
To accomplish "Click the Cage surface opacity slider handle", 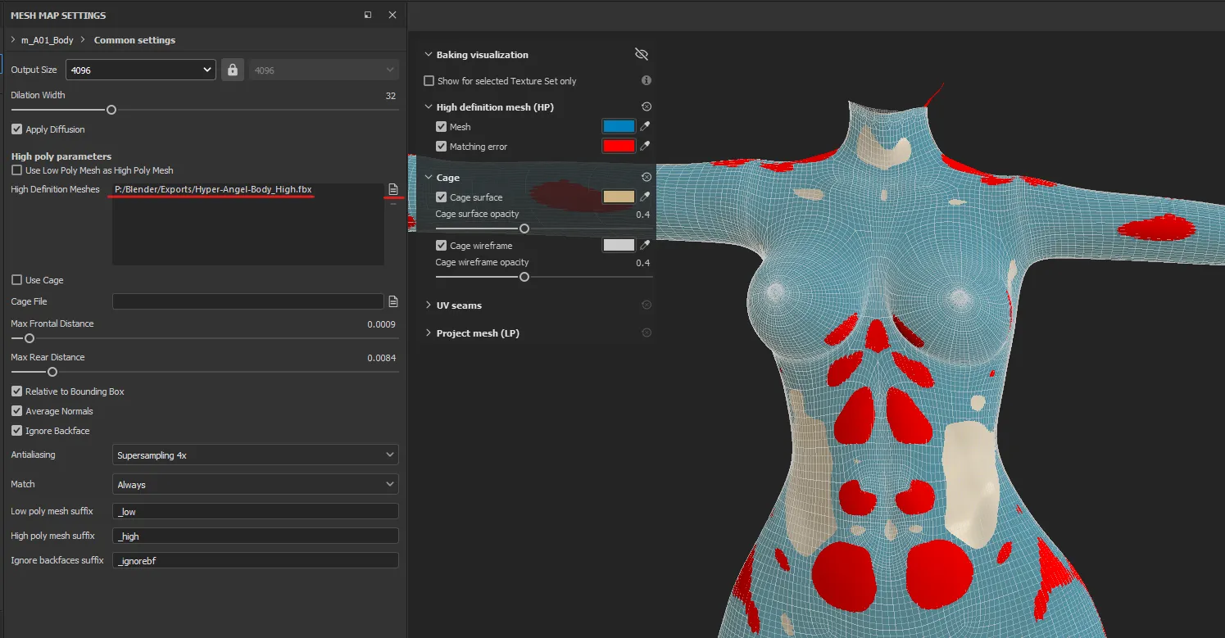I will (x=524, y=229).
